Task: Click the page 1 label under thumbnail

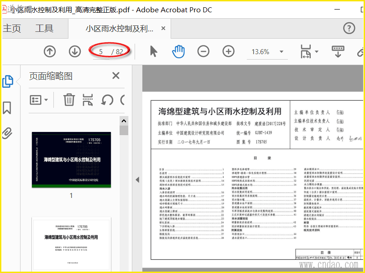Action: tap(71, 196)
